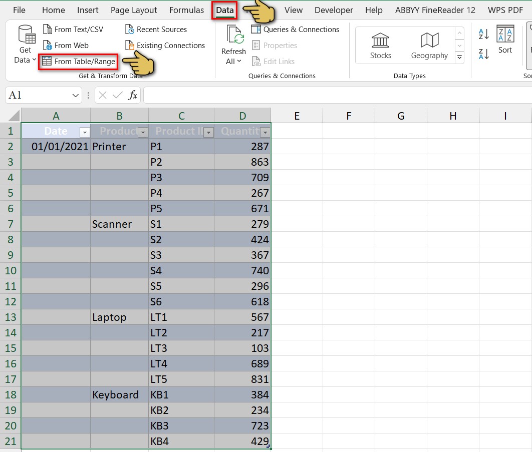Select cell F5 in the worksheet
This screenshot has width=532, height=452.
pos(349,193)
